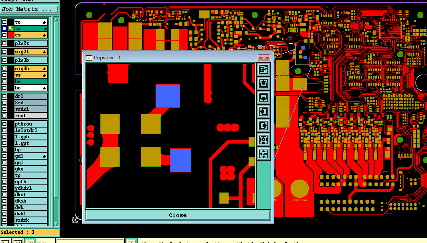Click the grid icon on ts layer
Screen dimensions: 427x243
tap(45, 28)
